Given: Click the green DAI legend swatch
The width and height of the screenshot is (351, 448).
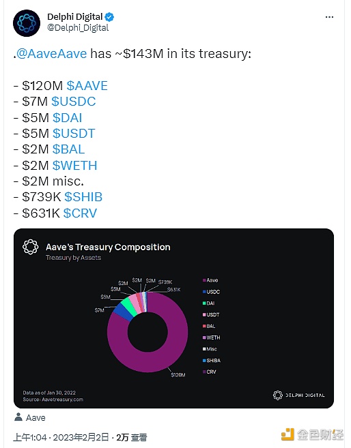Looking at the screenshot, I should coord(204,303).
